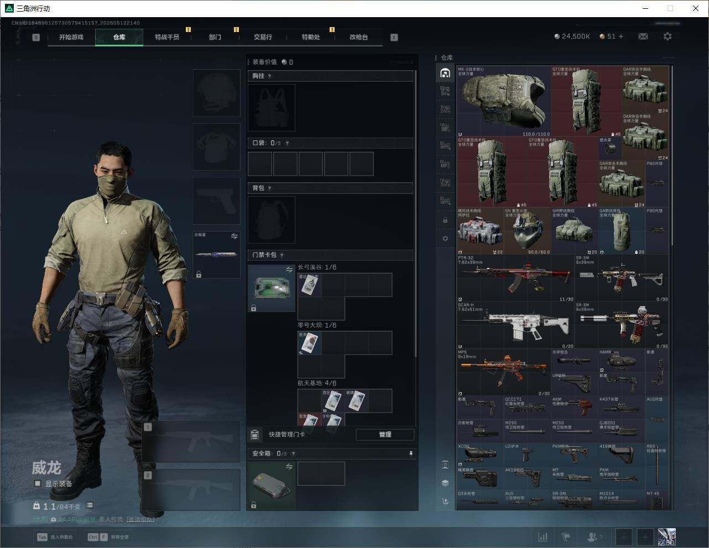709x548 pixels.
Task: Select the XCOG scope item
Action: [x=481, y=455]
